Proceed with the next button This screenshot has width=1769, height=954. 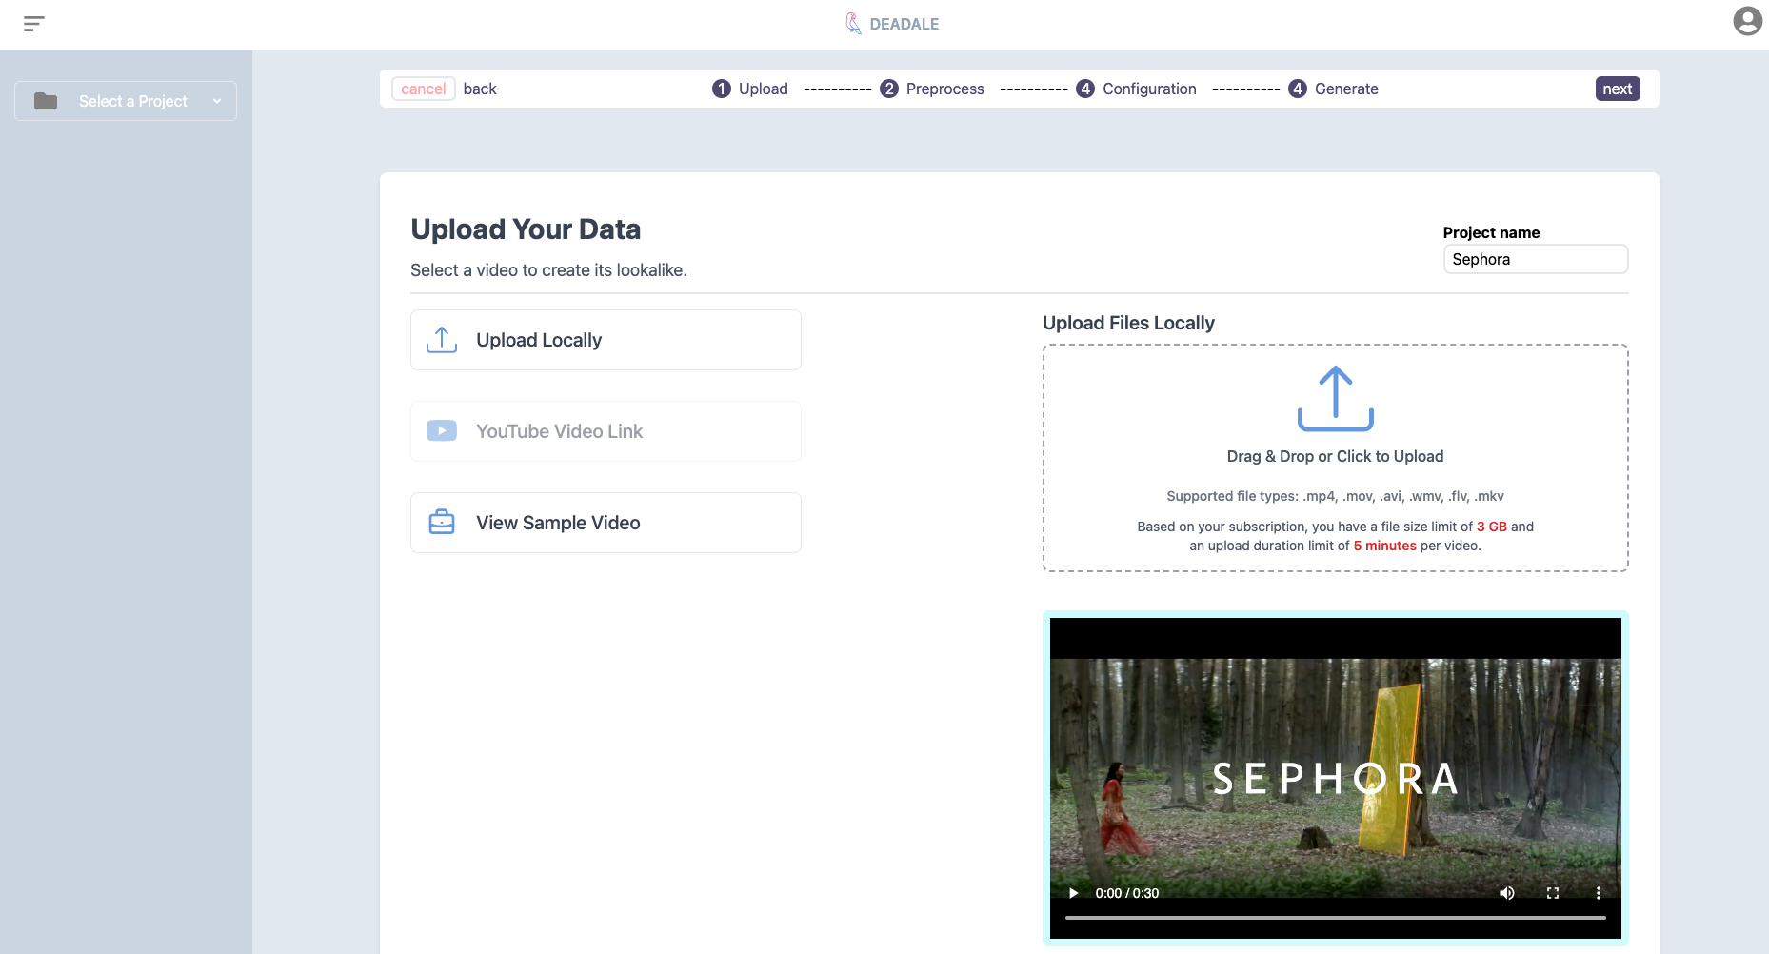(x=1617, y=89)
